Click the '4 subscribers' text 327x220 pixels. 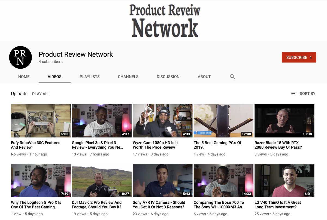(x=51, y=62)
